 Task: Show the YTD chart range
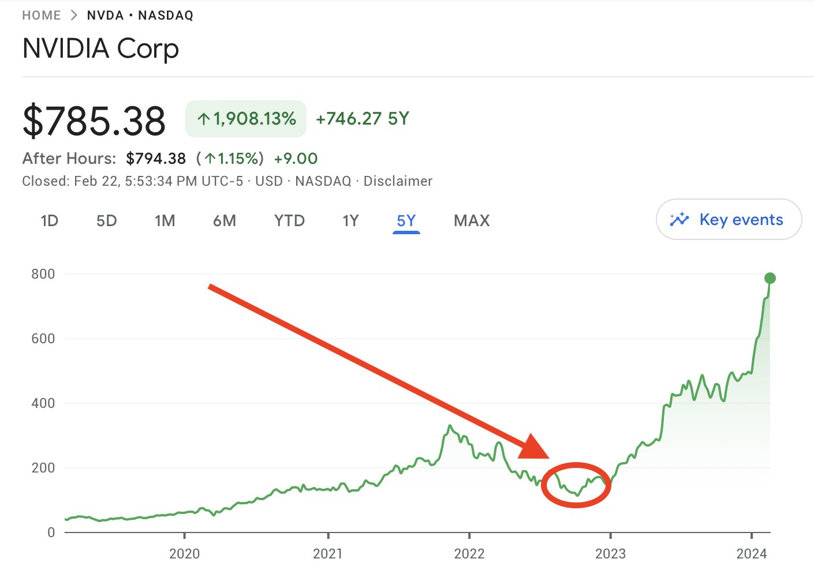pyautogui.click(x=289, y=221)
